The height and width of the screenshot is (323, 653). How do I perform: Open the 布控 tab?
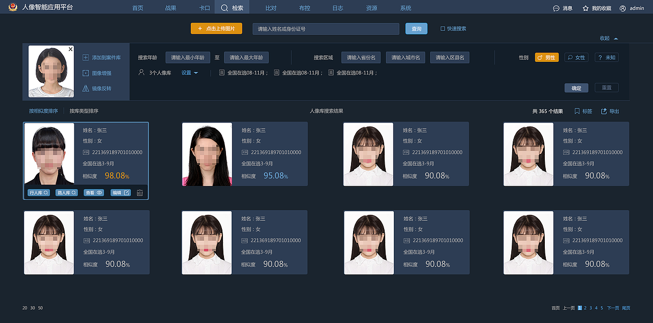pos(305,8)
